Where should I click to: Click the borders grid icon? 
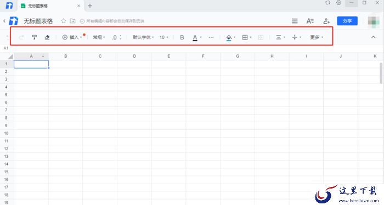pyautogui.click(x=245, y=37)
